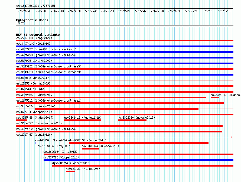Click the tiny blue marker under esv1432591
This screenshot has height=182, width=241.
(x=35, y=143)
